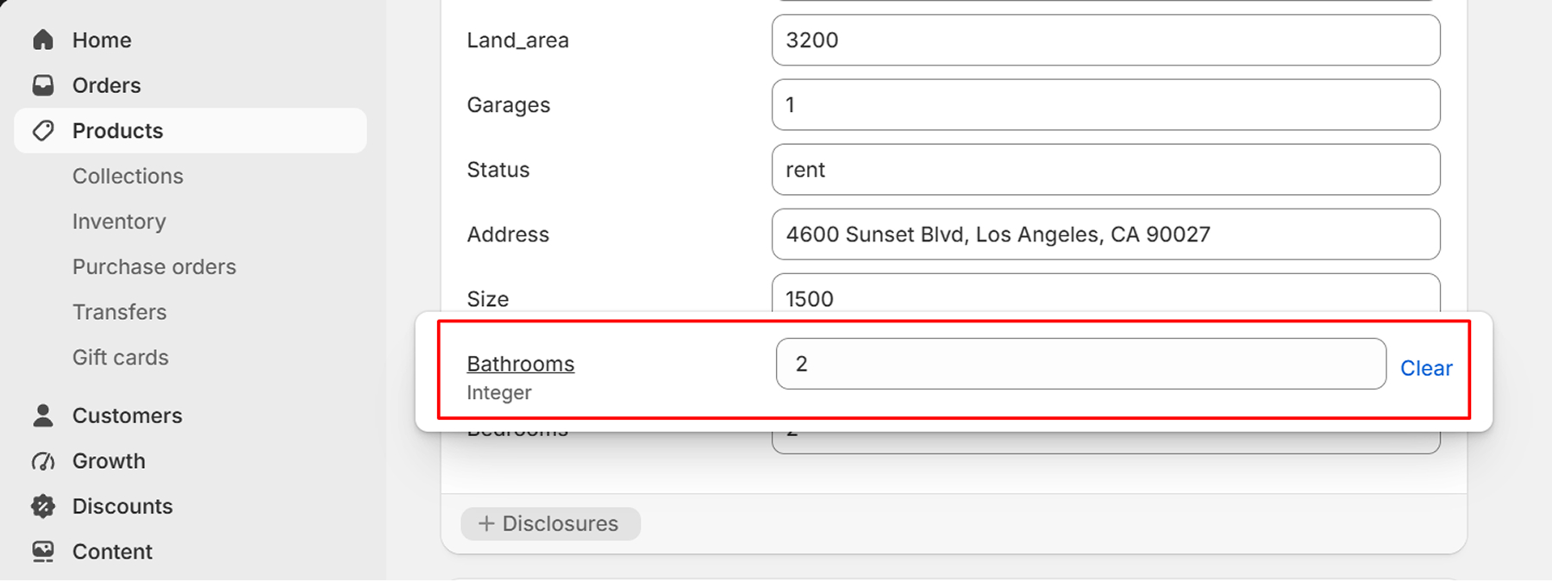Viewport: 1552px width, 581px height.
Task: Click the Discounts badge icon
Action: [43, 506]
